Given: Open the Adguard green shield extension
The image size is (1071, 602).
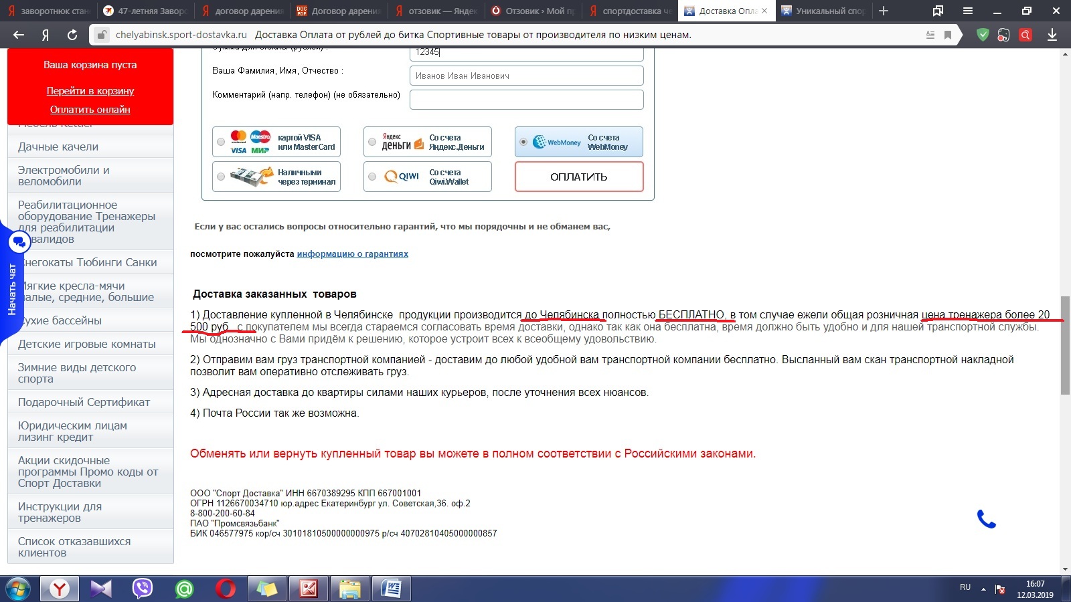Looking at the screenshot, I should pos(983,35).
